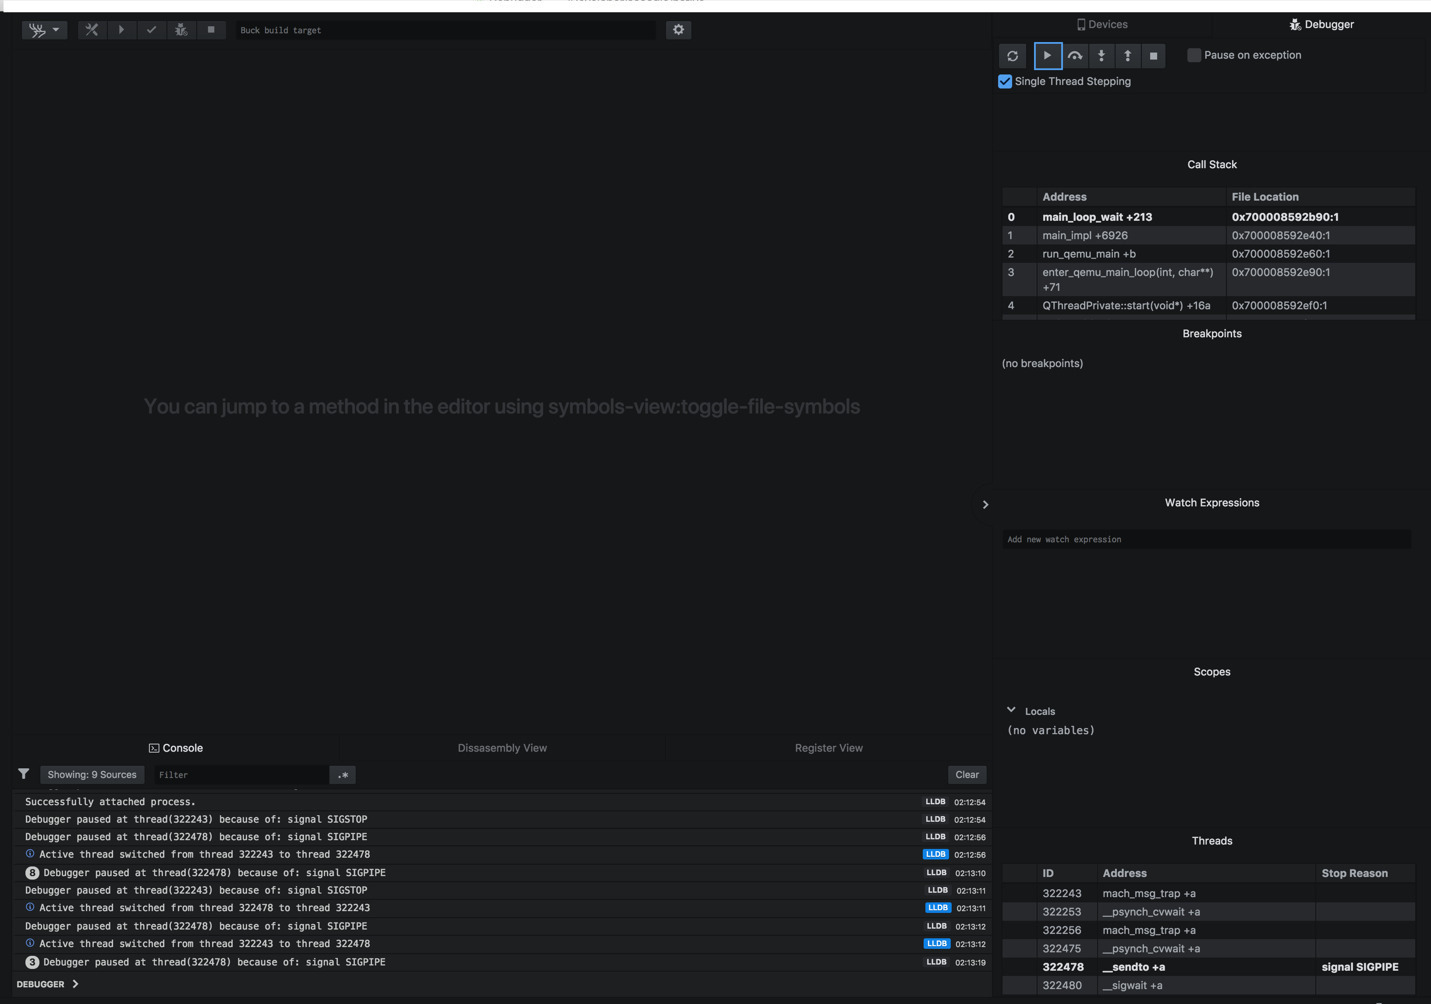The height and width of the screenshot is (1004, 1431).
Task: Detach debugger with the refresh icon
Action: 1012,56
